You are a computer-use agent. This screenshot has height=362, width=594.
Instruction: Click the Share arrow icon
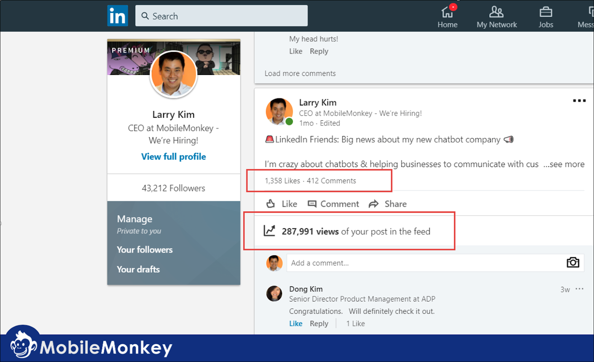(x=373, y=204)
